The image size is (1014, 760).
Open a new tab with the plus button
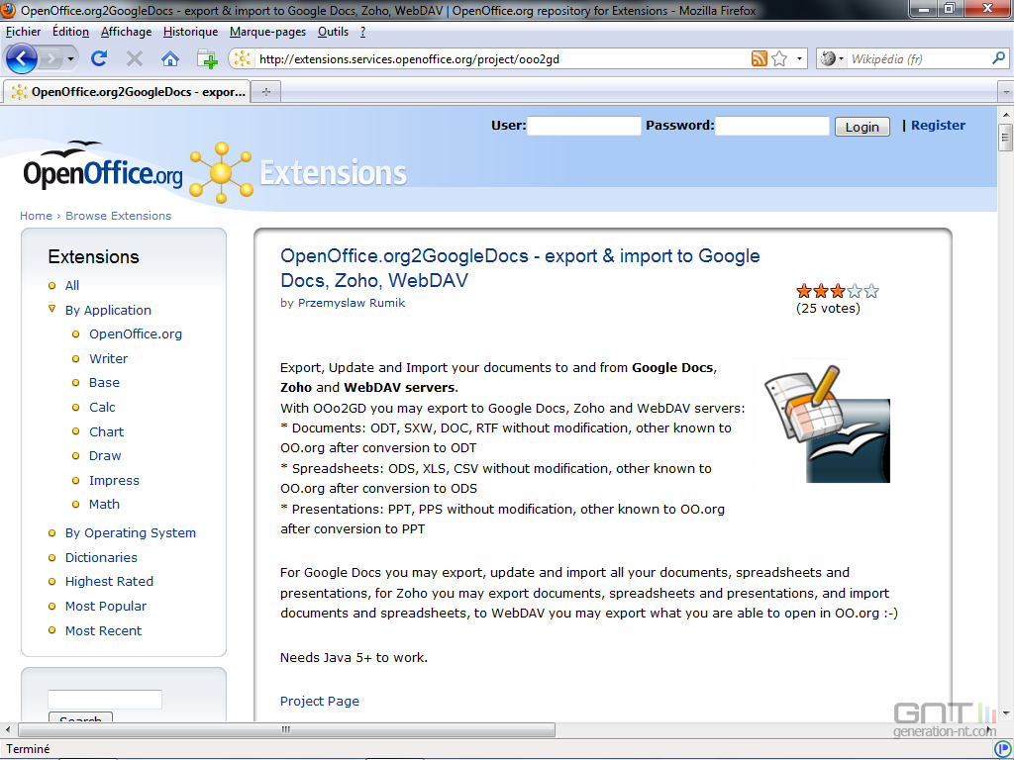click(x=265, y=92)
